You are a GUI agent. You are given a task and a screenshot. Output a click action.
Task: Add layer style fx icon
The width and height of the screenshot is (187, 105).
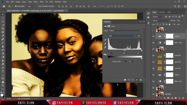(165, 98)
